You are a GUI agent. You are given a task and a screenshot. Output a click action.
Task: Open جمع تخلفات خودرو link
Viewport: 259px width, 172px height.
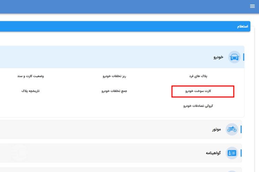click(114, 91)
